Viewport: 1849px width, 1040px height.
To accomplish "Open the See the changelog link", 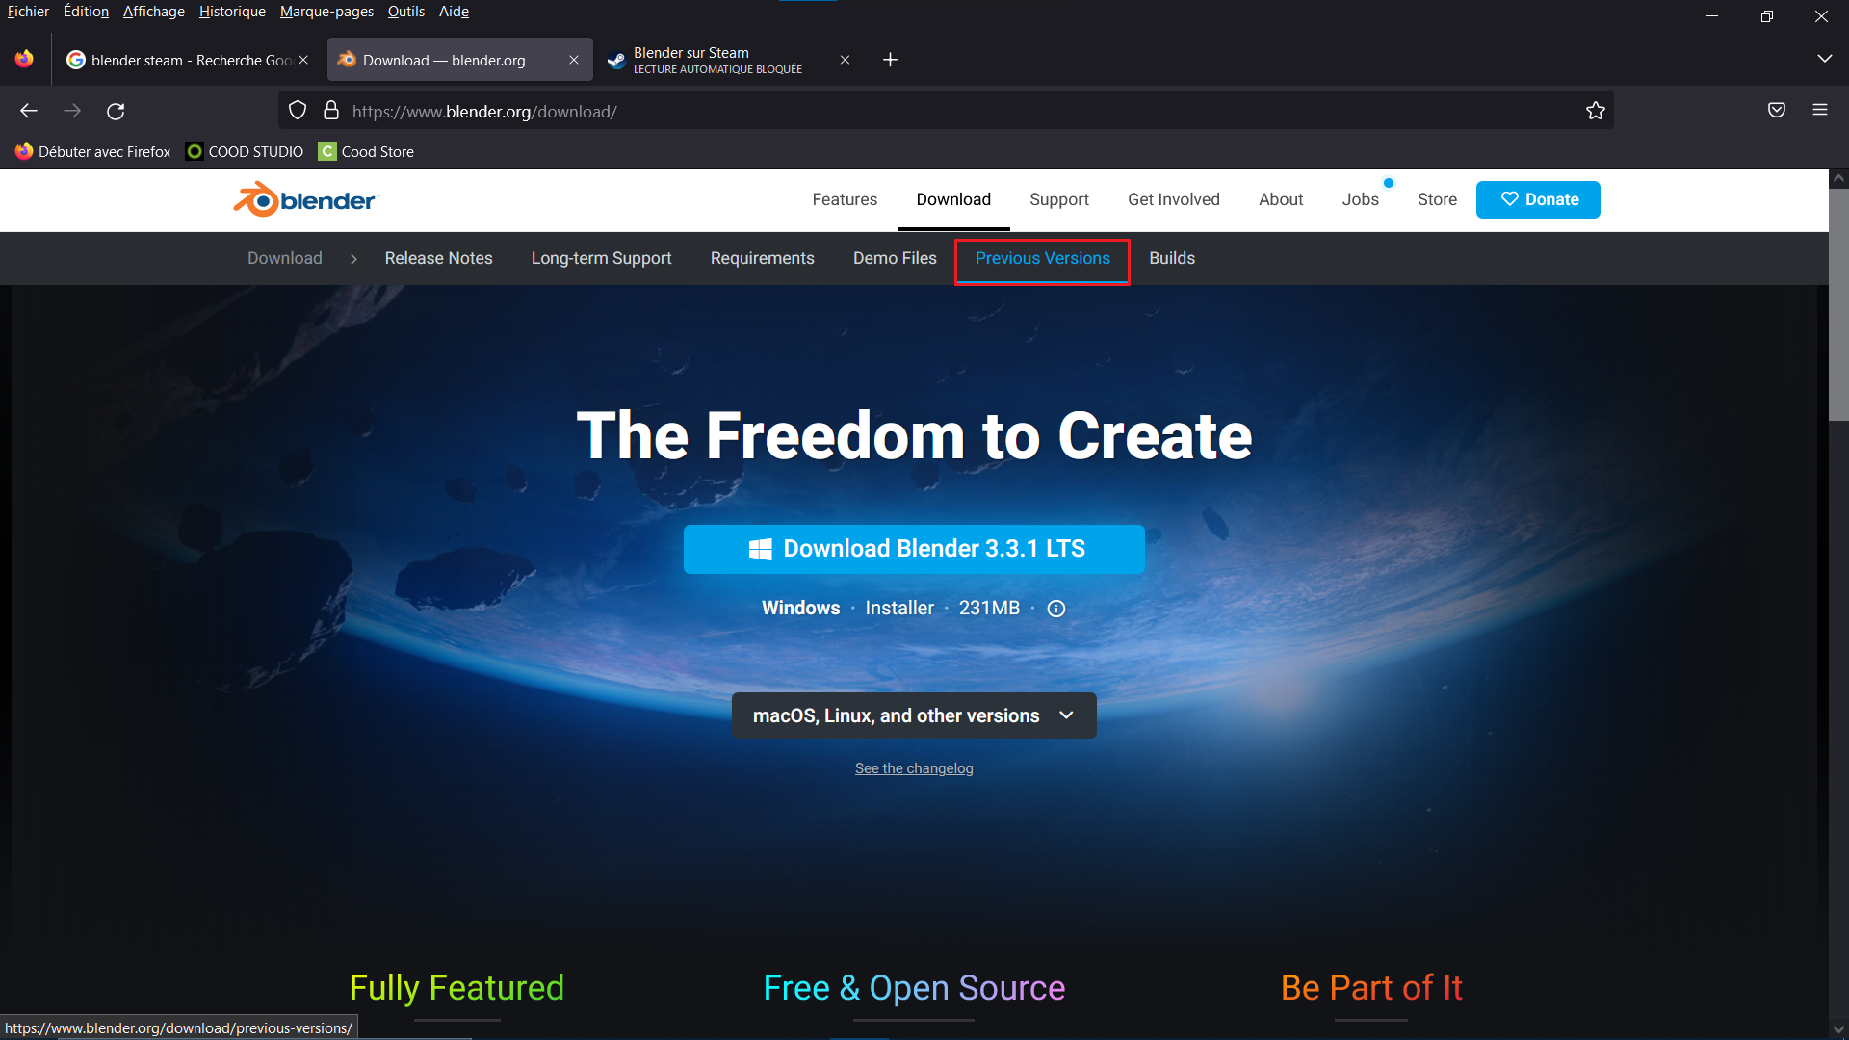I will [914, 768].
